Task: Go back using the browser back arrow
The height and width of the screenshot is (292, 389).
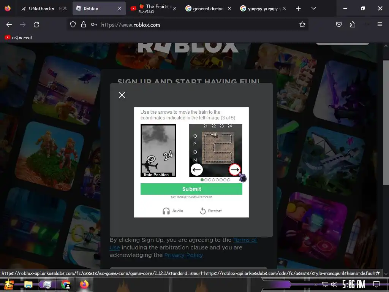Action: (9, 25)
